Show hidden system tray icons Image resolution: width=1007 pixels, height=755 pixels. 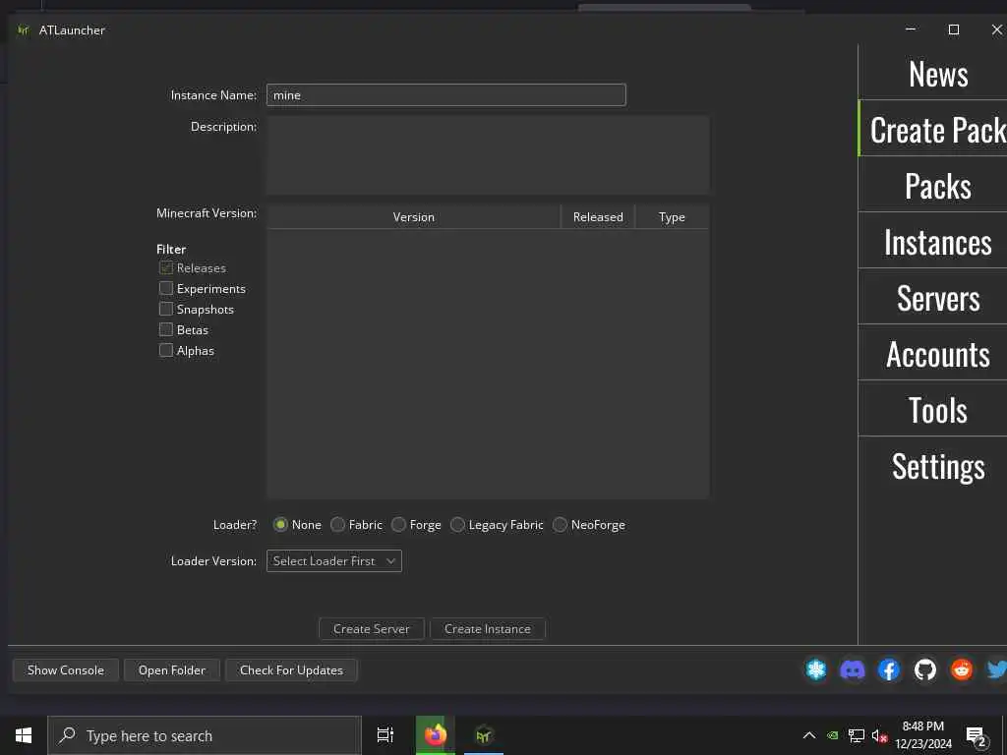[x=809, y=735]
